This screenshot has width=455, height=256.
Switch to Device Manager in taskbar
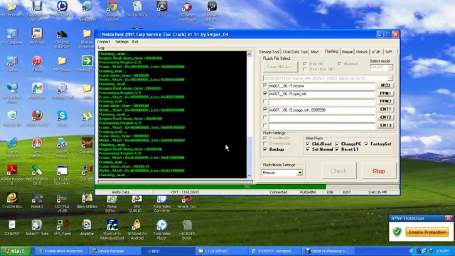pos(114,251)
